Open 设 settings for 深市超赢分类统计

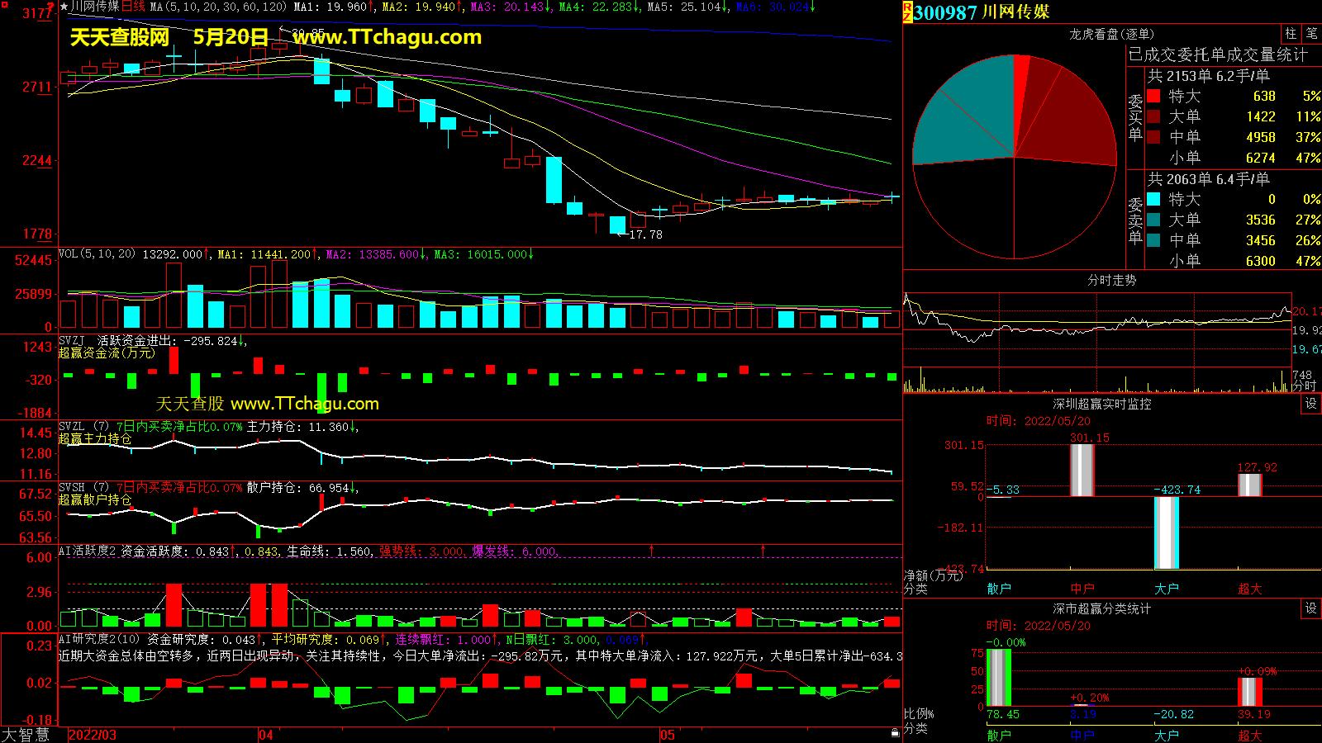[x=1311, y=608]
